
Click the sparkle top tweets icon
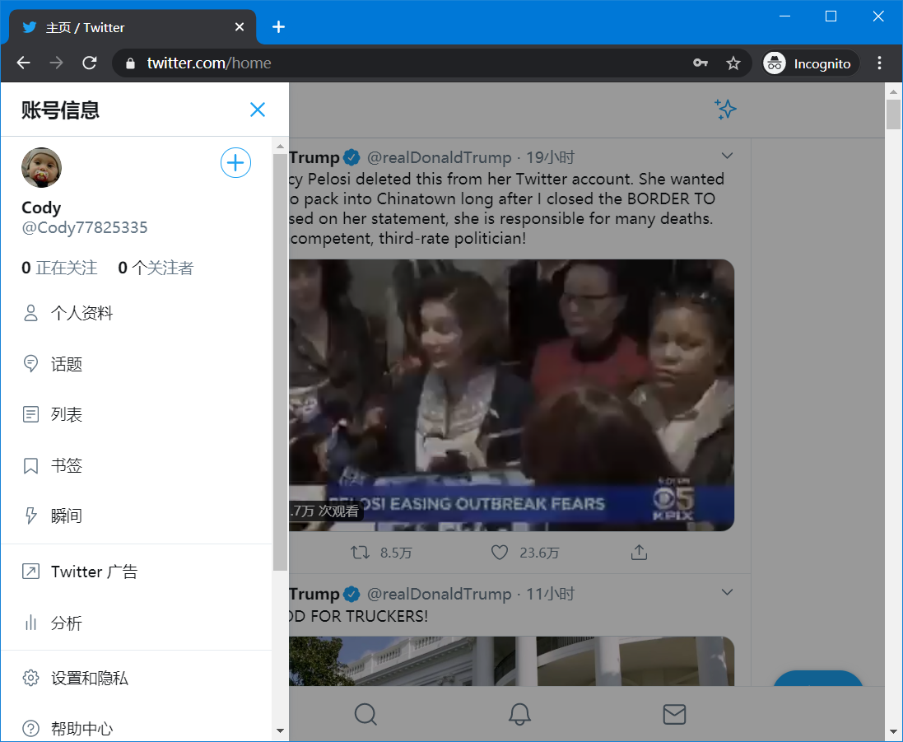(725, 109)
